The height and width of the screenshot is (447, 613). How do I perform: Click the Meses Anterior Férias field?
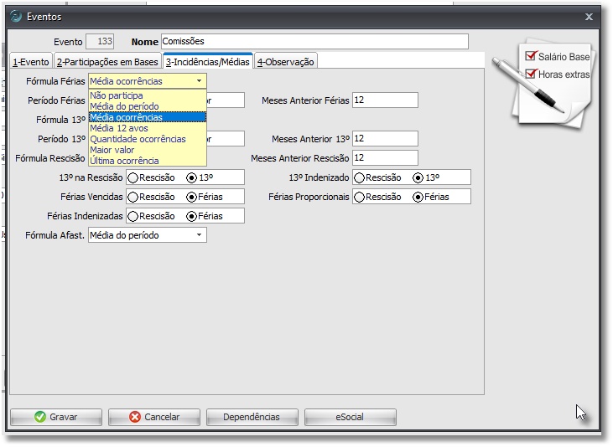pyautogui.click(x=384, y=100)
